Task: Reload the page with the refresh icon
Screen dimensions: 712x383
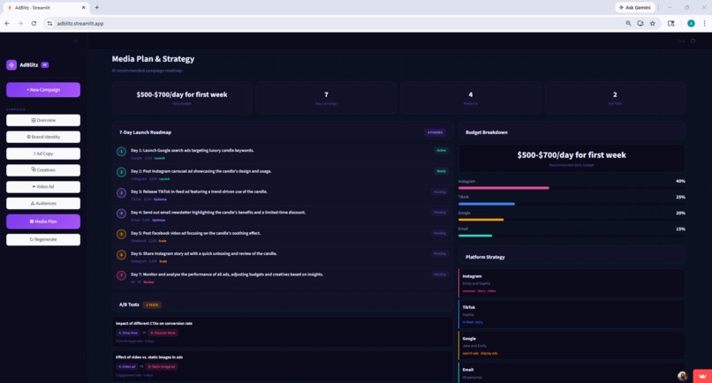Action: point(34,23)
